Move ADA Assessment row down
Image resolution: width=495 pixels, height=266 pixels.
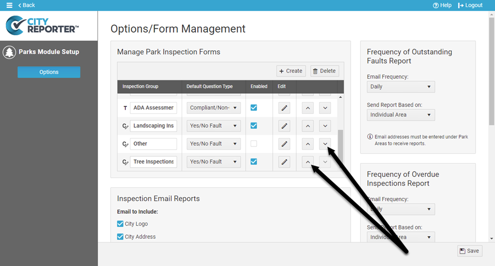pos(325,108)
